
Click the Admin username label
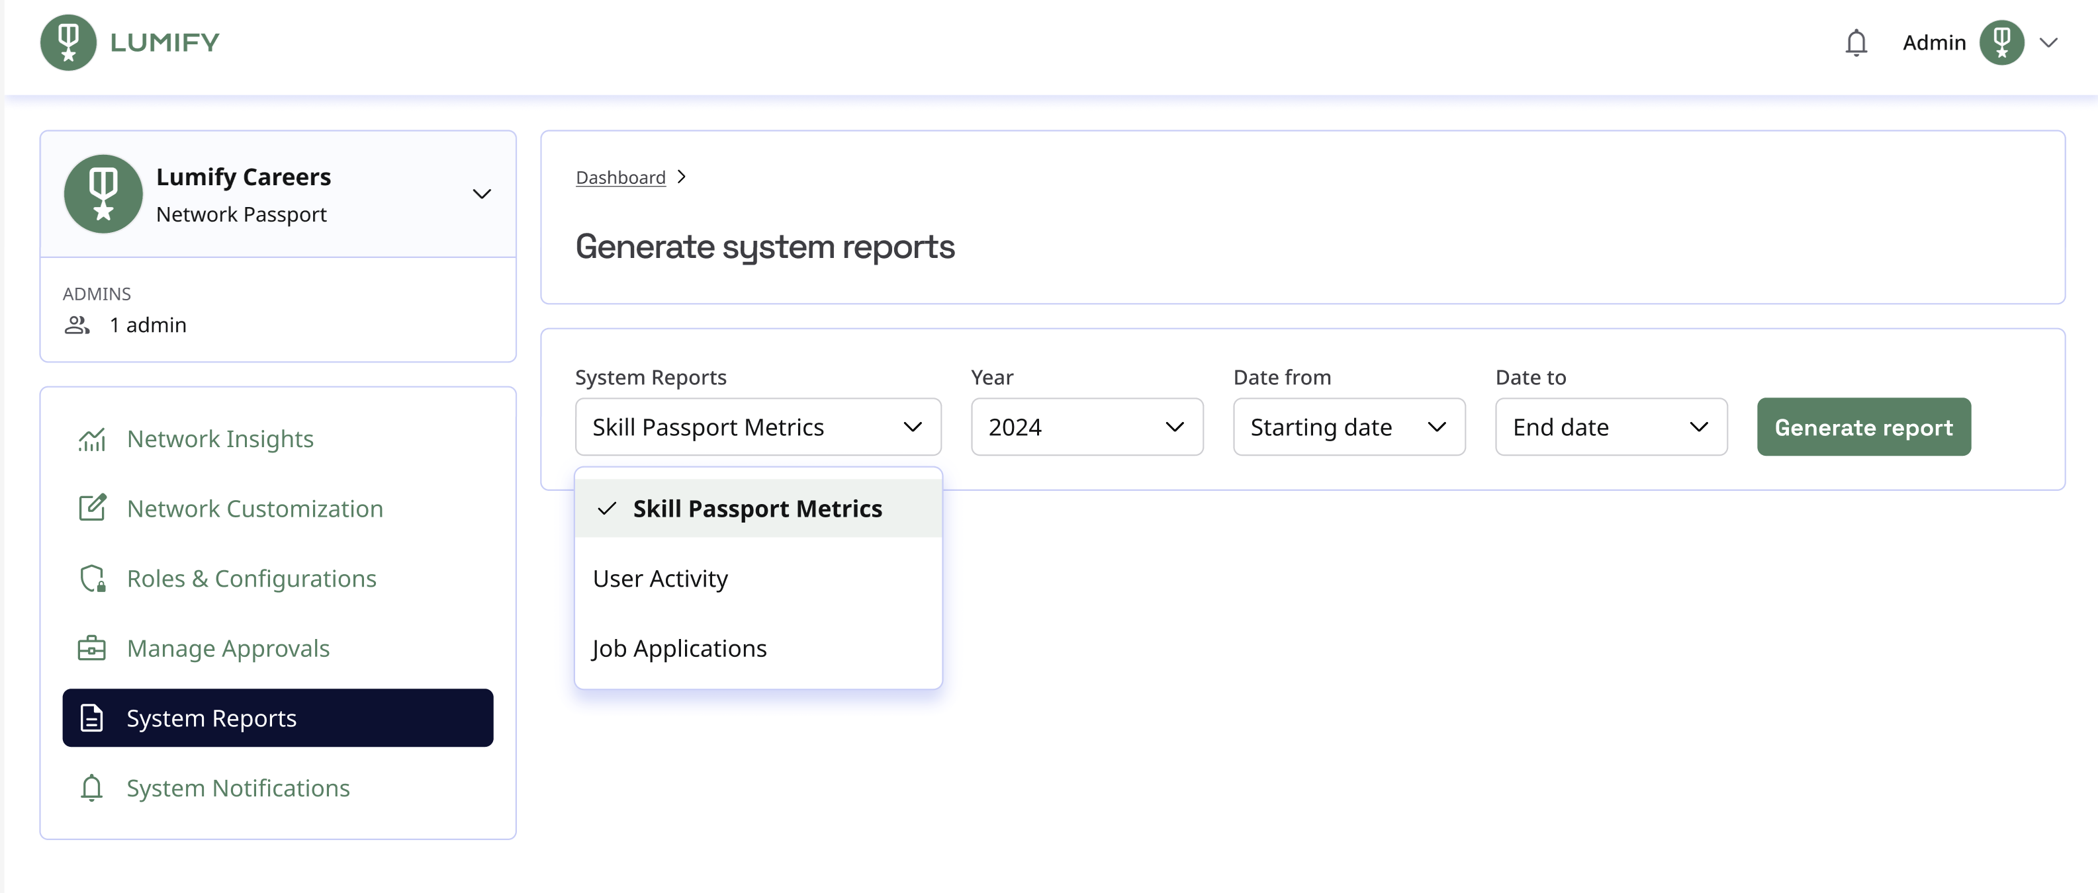coord(1933,42)
